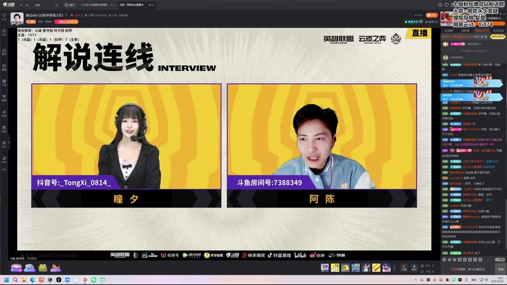Click the upper blue gift banner in chat
The width and height of the screenshot is (507, 285).
pyautogui.click(x=472, y=84)
